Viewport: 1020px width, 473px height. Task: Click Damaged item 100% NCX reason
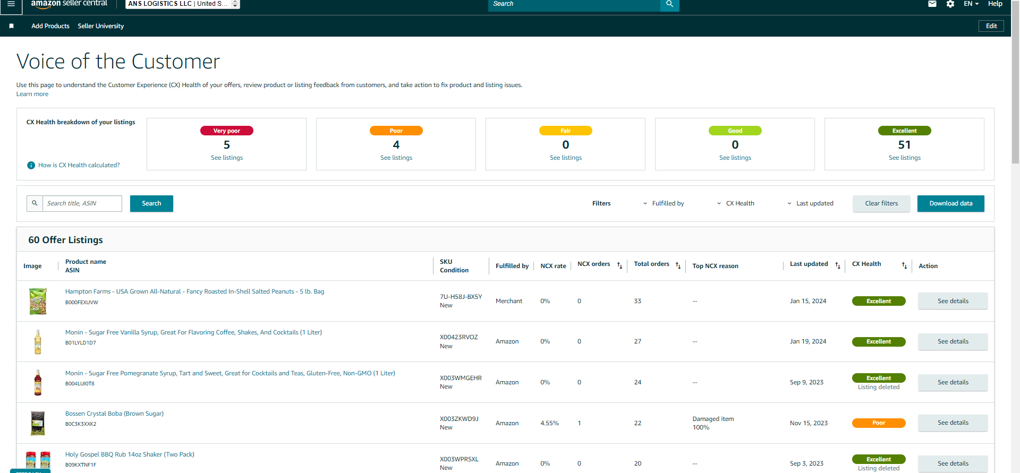pyautogui.click(x=713, y=423)
